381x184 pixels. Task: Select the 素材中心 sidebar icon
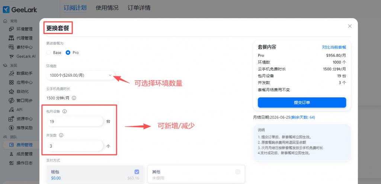(x=12, y=47)
